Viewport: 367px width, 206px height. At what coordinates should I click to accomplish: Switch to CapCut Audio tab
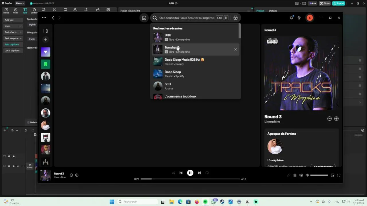pos(15,11)
